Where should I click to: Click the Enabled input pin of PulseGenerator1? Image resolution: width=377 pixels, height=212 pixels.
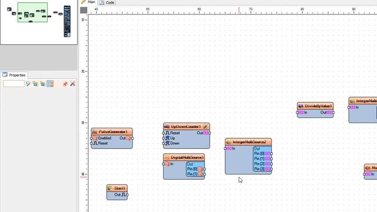[91, 138]
